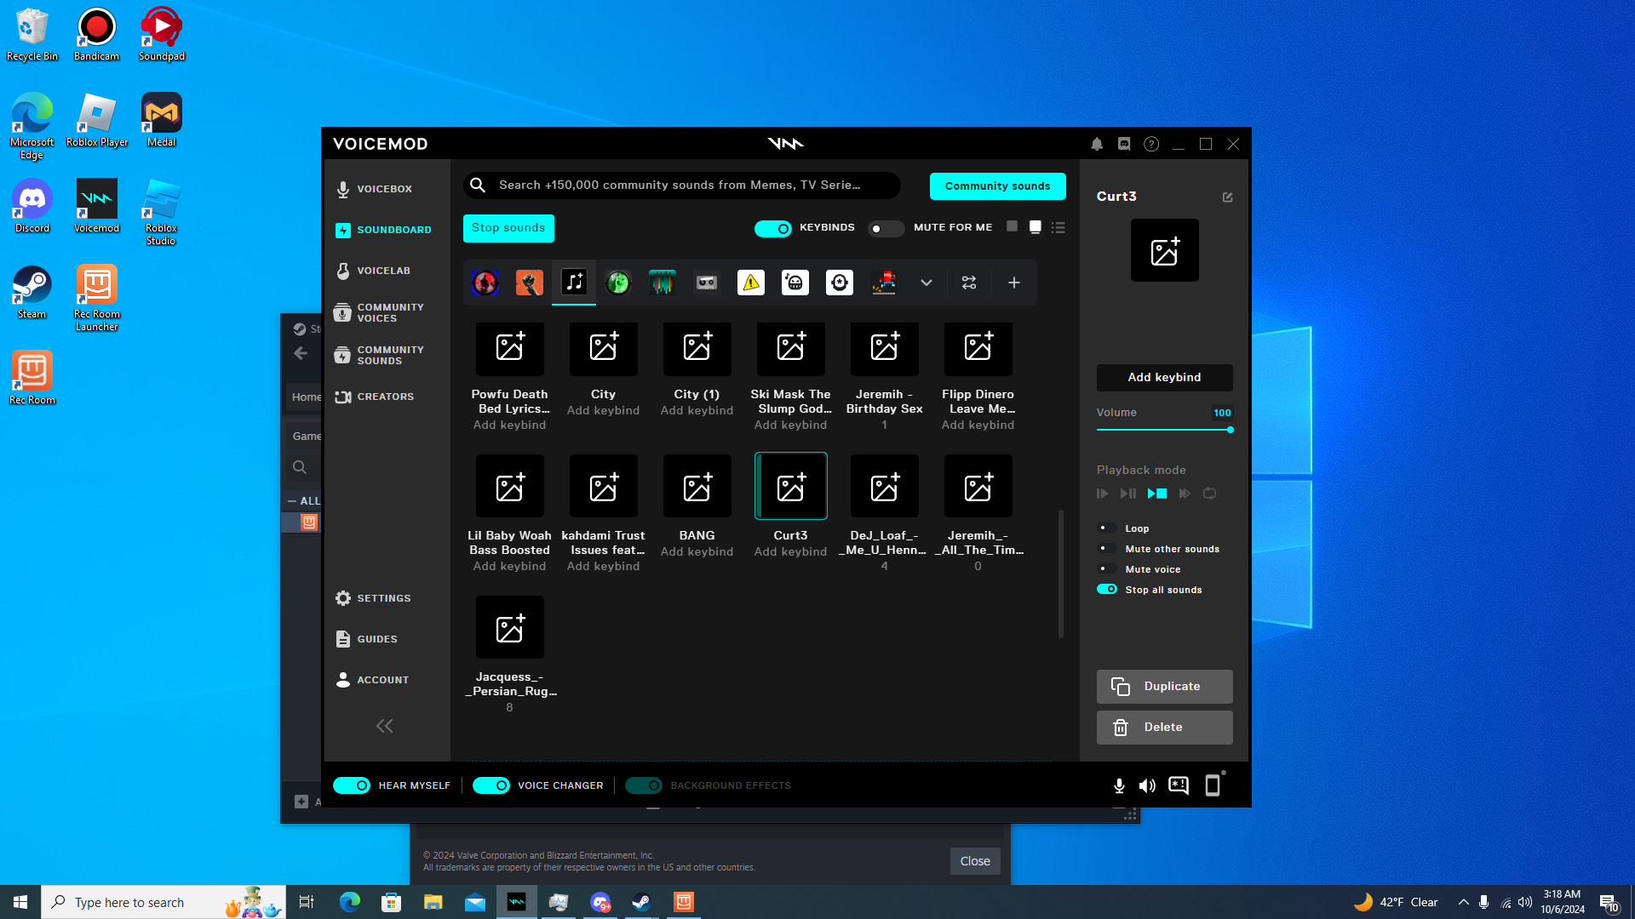Select the warning triangle soundboard profile
1635x919 pixels.
click(x=750, y=283)
